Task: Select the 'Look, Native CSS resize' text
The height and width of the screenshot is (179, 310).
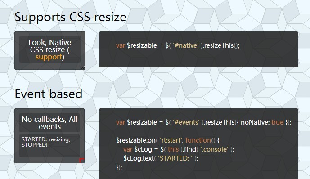Action: (49, 46)
